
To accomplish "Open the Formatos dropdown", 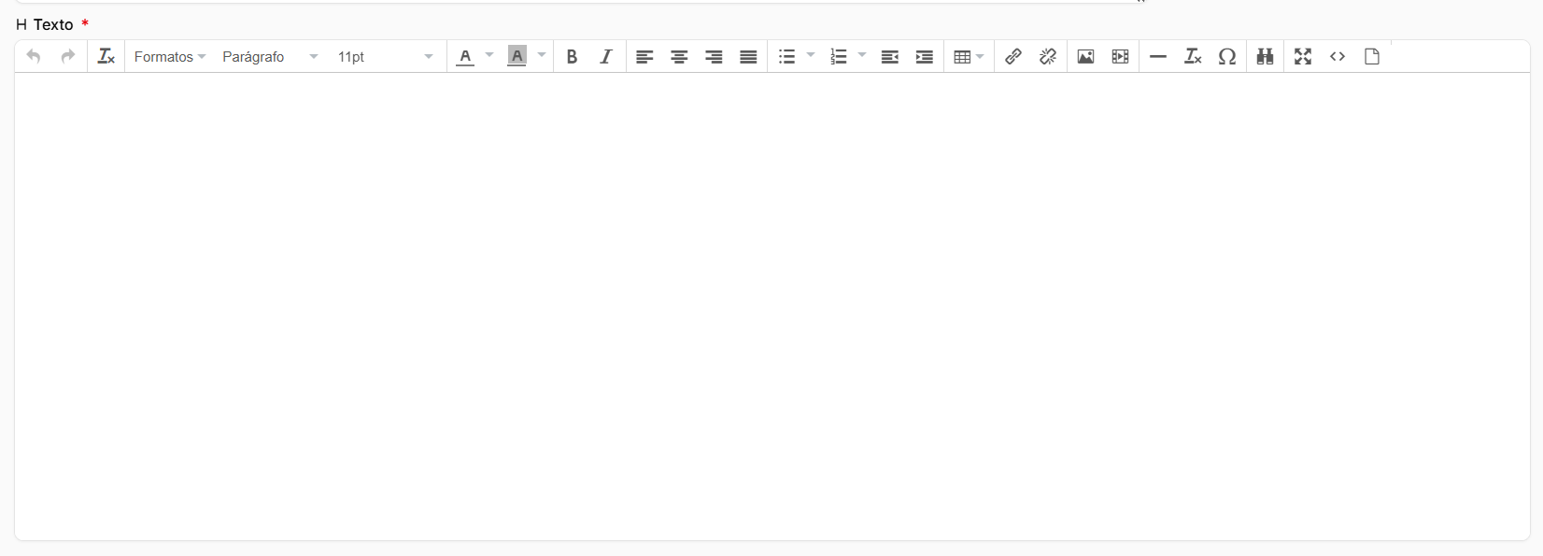I will 170,57.
